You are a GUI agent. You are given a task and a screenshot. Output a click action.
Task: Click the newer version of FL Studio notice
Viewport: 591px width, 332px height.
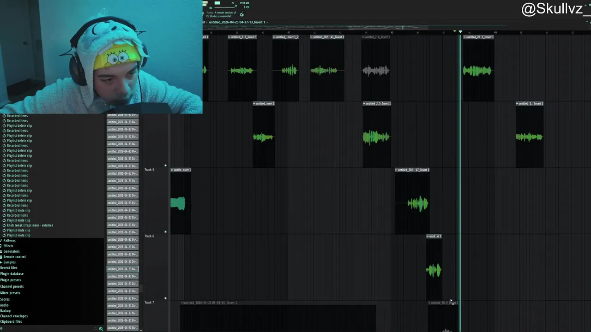pos(222,14)
